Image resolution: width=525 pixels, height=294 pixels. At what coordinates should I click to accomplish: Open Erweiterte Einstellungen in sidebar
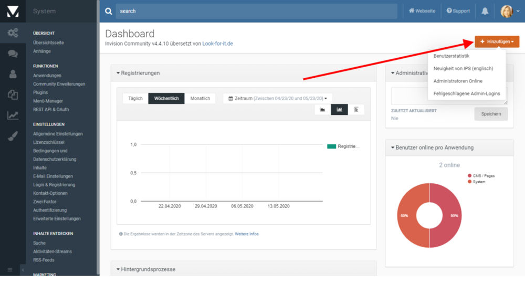pos(57,218)
